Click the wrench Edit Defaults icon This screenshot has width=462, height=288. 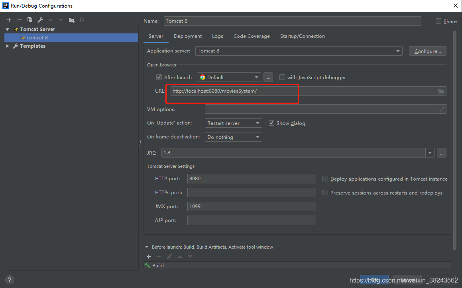(x=40, y=20)
